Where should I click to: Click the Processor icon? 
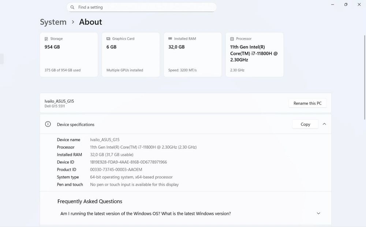[x=232, y=39]
